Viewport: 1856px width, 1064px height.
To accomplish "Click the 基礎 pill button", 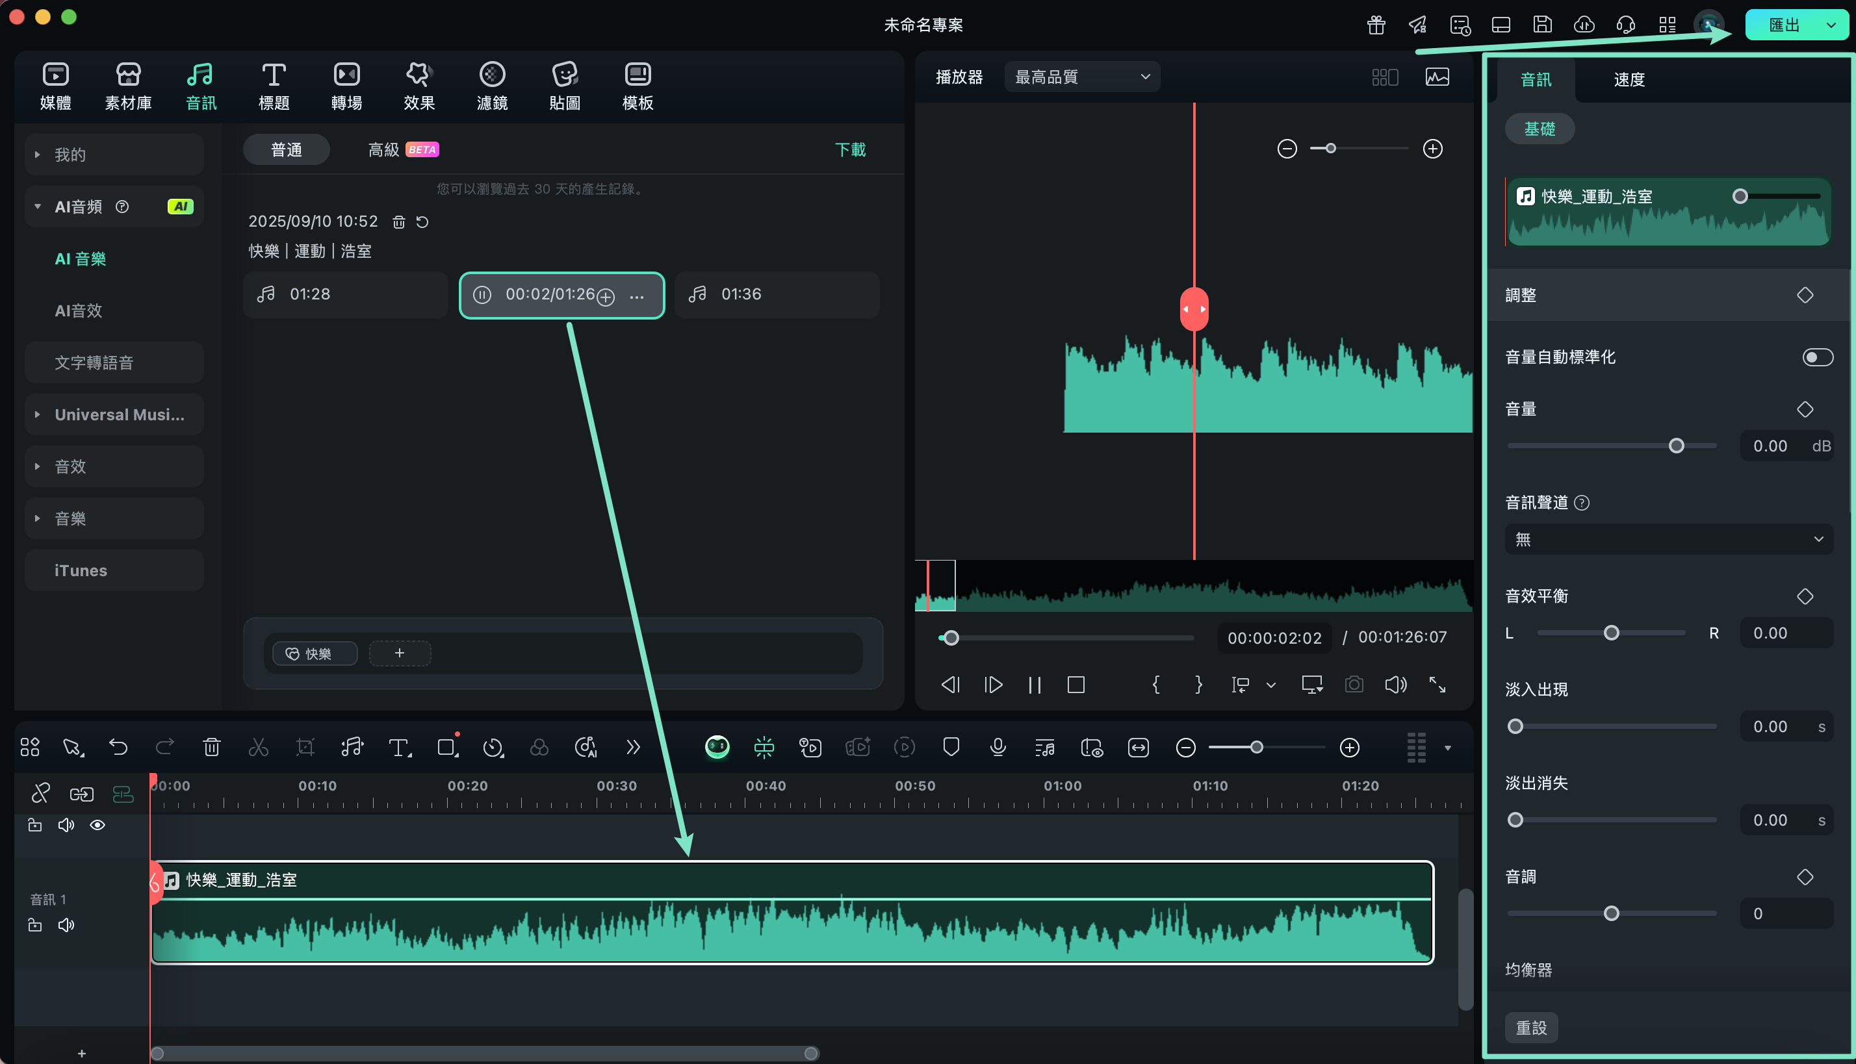I will point(1539,129).
